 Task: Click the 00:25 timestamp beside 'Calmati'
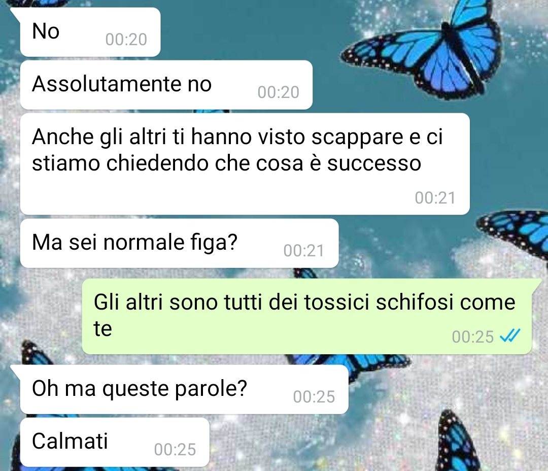point(175,450)
